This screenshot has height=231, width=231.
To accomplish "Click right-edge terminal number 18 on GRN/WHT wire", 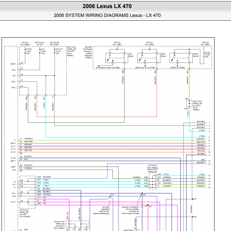I will 210,188.
